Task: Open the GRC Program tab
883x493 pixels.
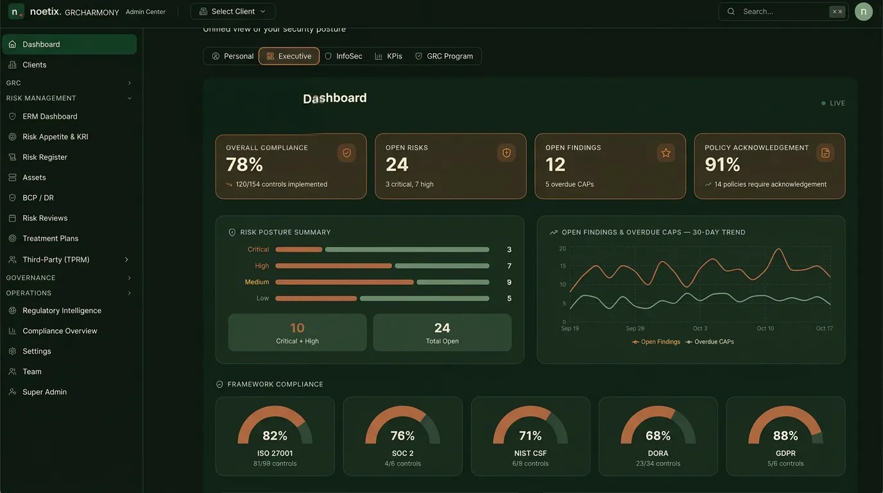Action: (x=444, y=56)
